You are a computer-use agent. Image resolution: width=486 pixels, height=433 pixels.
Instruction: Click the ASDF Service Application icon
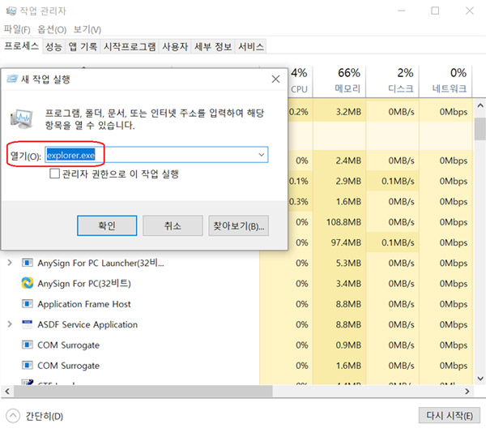click(x=28, y=324)
